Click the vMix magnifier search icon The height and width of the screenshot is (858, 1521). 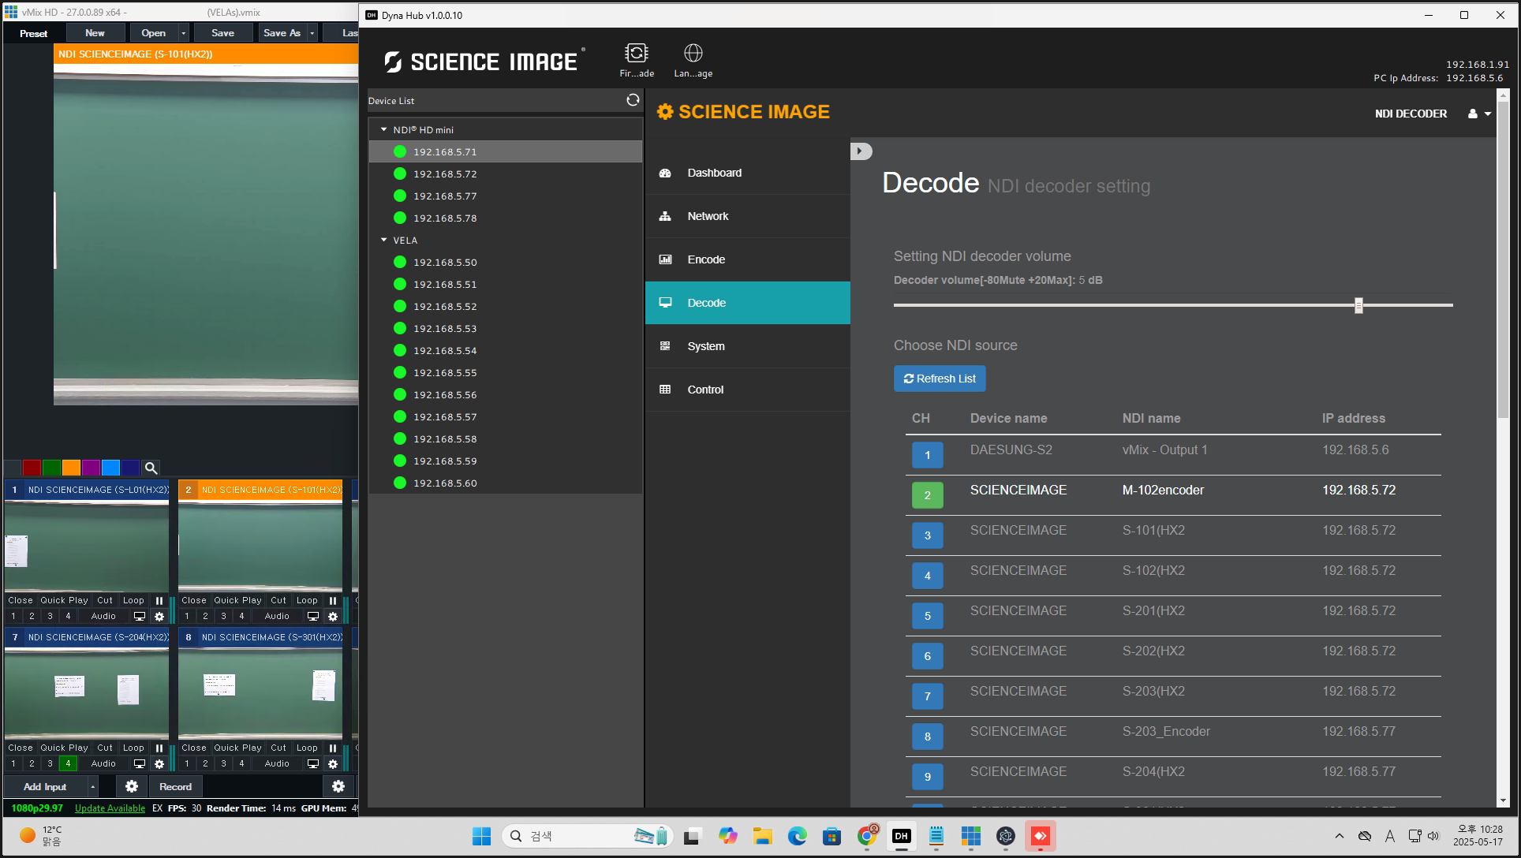(151, 468)
